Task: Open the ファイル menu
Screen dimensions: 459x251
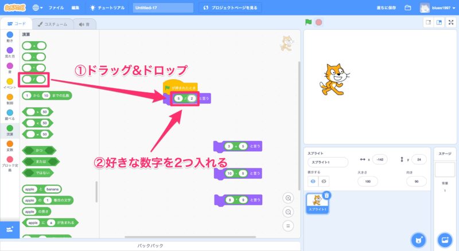Action: click(x=56, y=8)
